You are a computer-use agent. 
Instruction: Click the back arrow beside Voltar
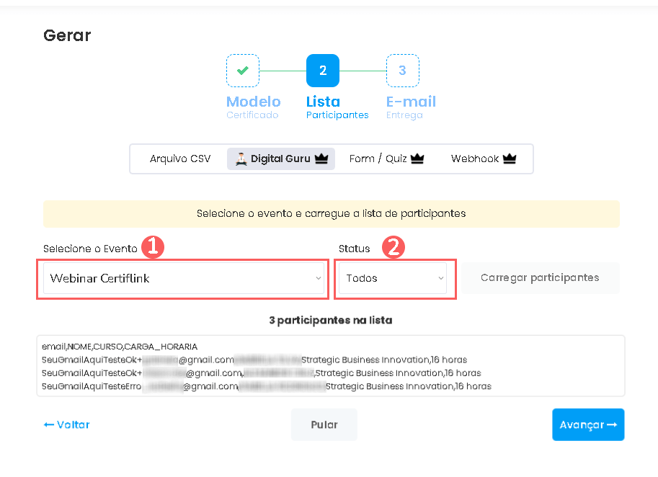tap(48, 424)
